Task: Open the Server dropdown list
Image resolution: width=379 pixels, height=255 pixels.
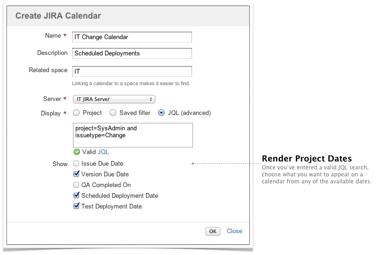Action: tap(114, 99)
